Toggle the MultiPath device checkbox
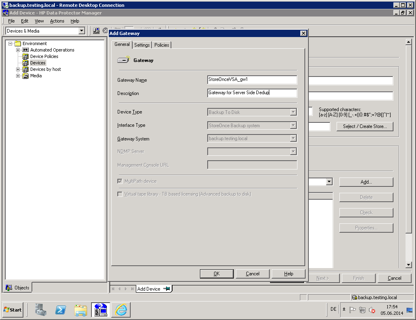This screenshot has height=320, width=416. (120, 181)
